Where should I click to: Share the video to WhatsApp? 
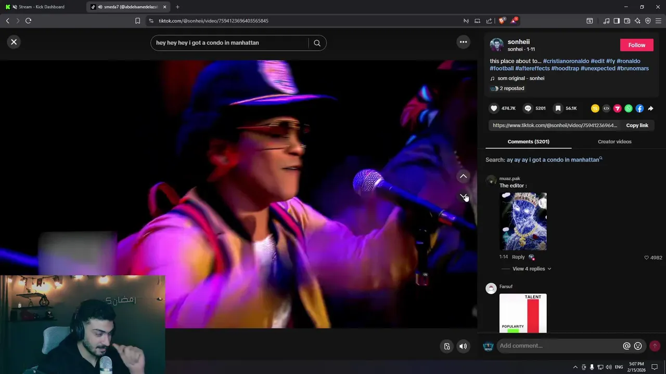point(629,109)
